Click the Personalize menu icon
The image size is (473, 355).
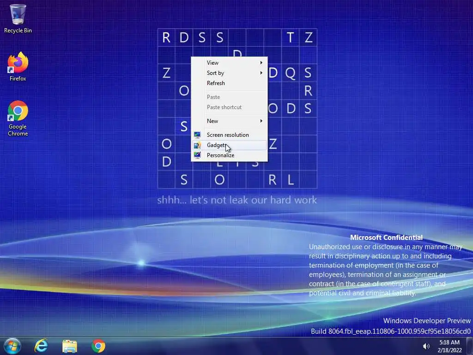[x=197, y=155]
